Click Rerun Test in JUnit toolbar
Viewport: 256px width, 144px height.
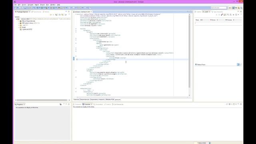(x=228, y=15)
